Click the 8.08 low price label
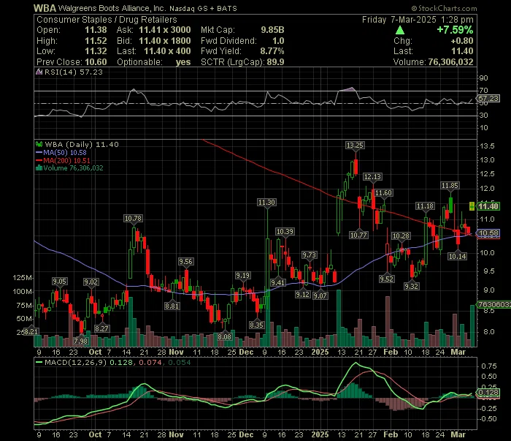Screen dimensions: 511x441 [225, 336]
